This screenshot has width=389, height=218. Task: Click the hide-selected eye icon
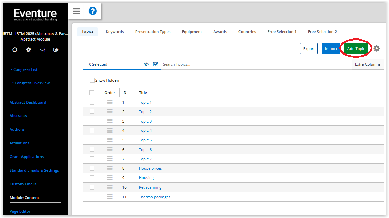[146, 64]
